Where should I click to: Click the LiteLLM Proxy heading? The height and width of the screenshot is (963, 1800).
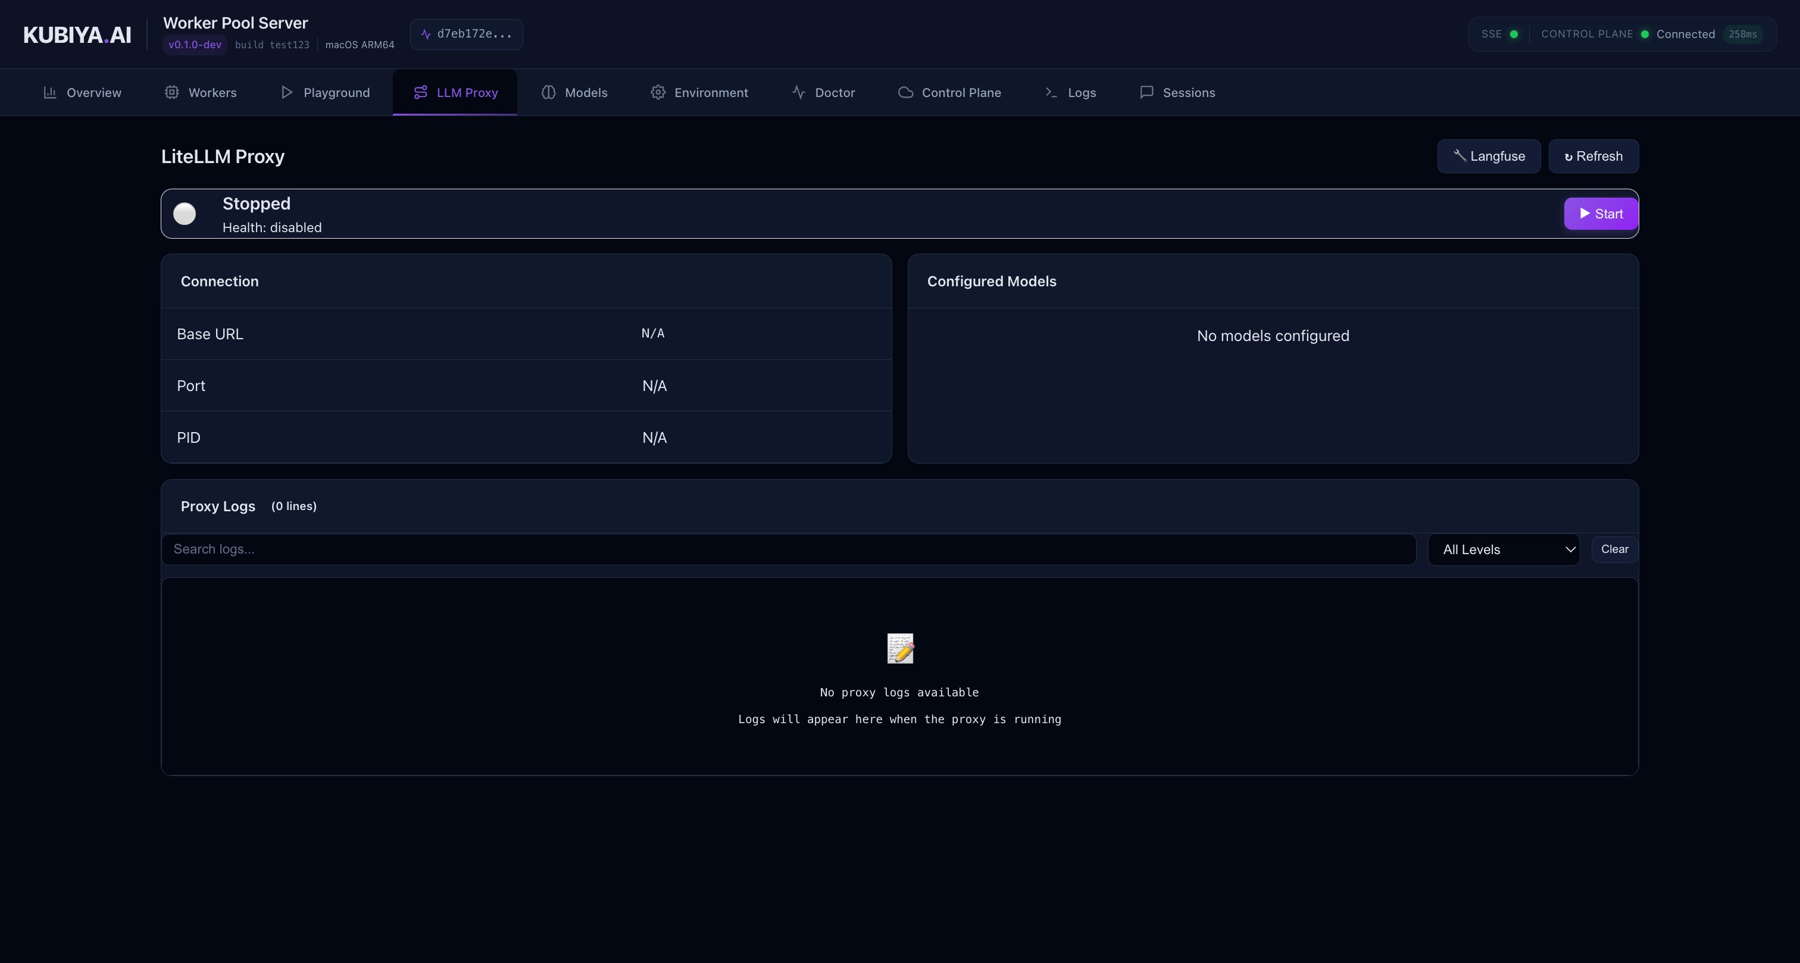click(x=223, y=157)
